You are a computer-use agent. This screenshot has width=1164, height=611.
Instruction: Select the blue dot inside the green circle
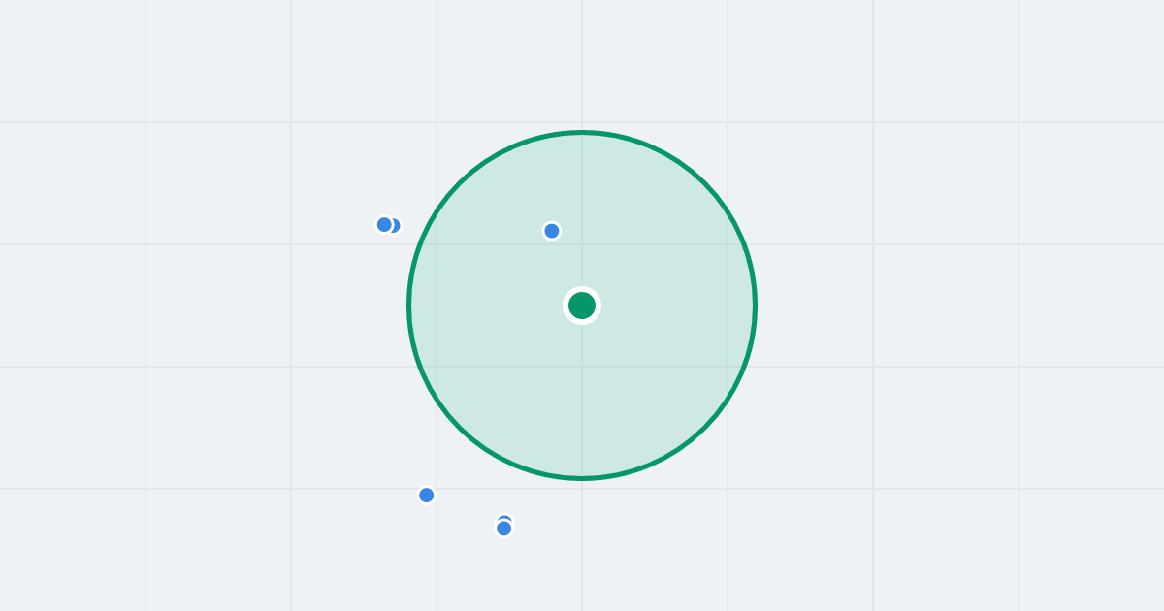(x=552, y=231)
